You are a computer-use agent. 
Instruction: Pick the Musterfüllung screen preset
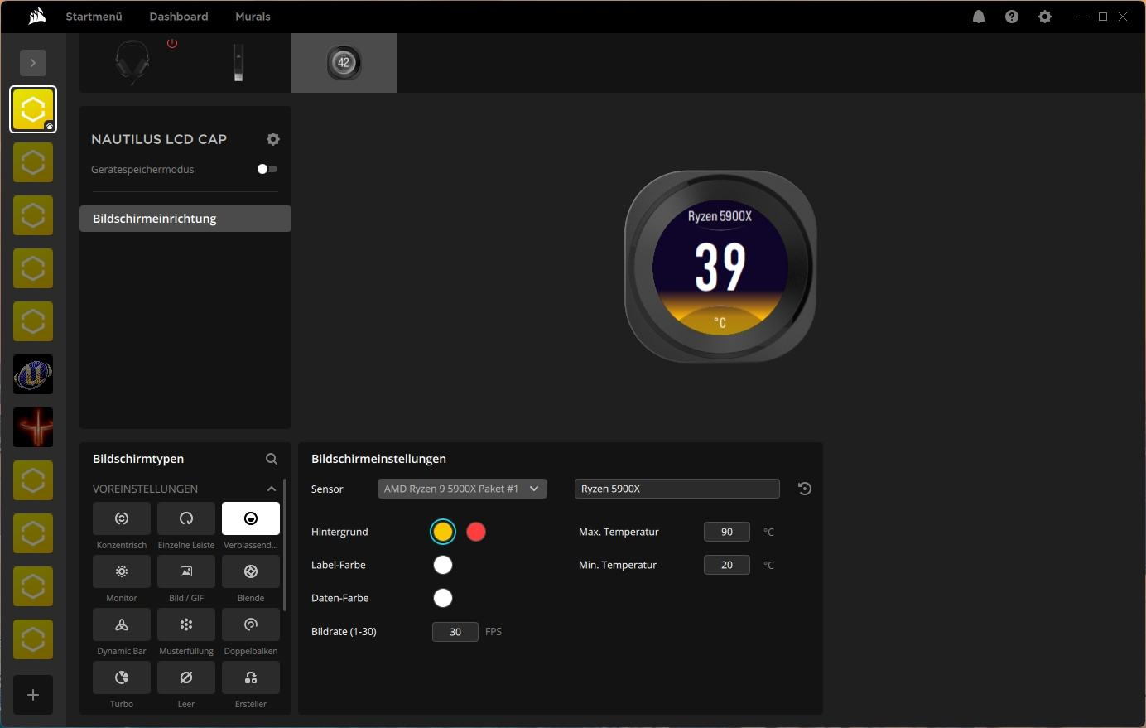(186, 624)
